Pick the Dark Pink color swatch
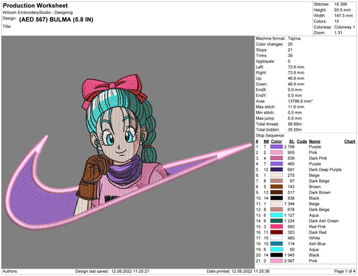 pyautogui.click(x=276, y=158)
